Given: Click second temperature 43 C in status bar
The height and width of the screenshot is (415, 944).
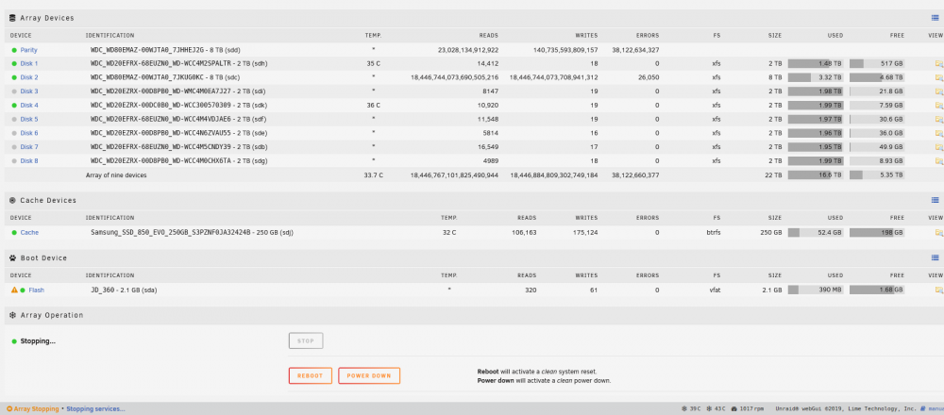Looking at the screenshot, I should point(716,409).
